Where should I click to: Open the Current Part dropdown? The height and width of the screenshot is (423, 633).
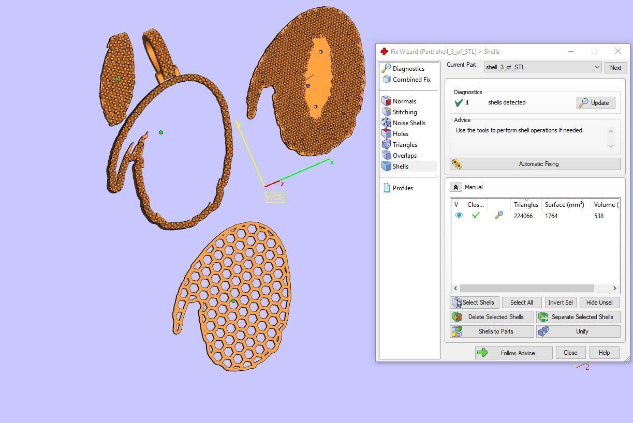(x=543, y=67)
